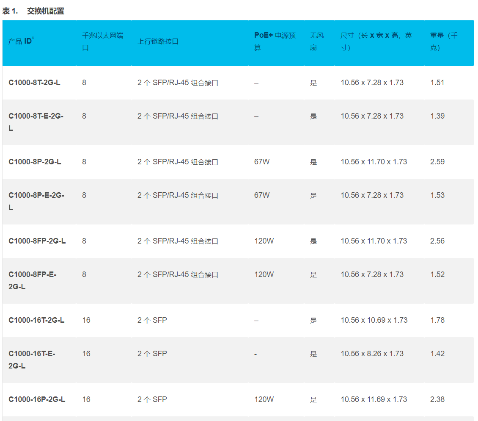Image resolution: width=478 pixels, height=421 pixels.
Task: Click 67W in the C1000-8P-E-2G-L row
Action: (262, 195)
